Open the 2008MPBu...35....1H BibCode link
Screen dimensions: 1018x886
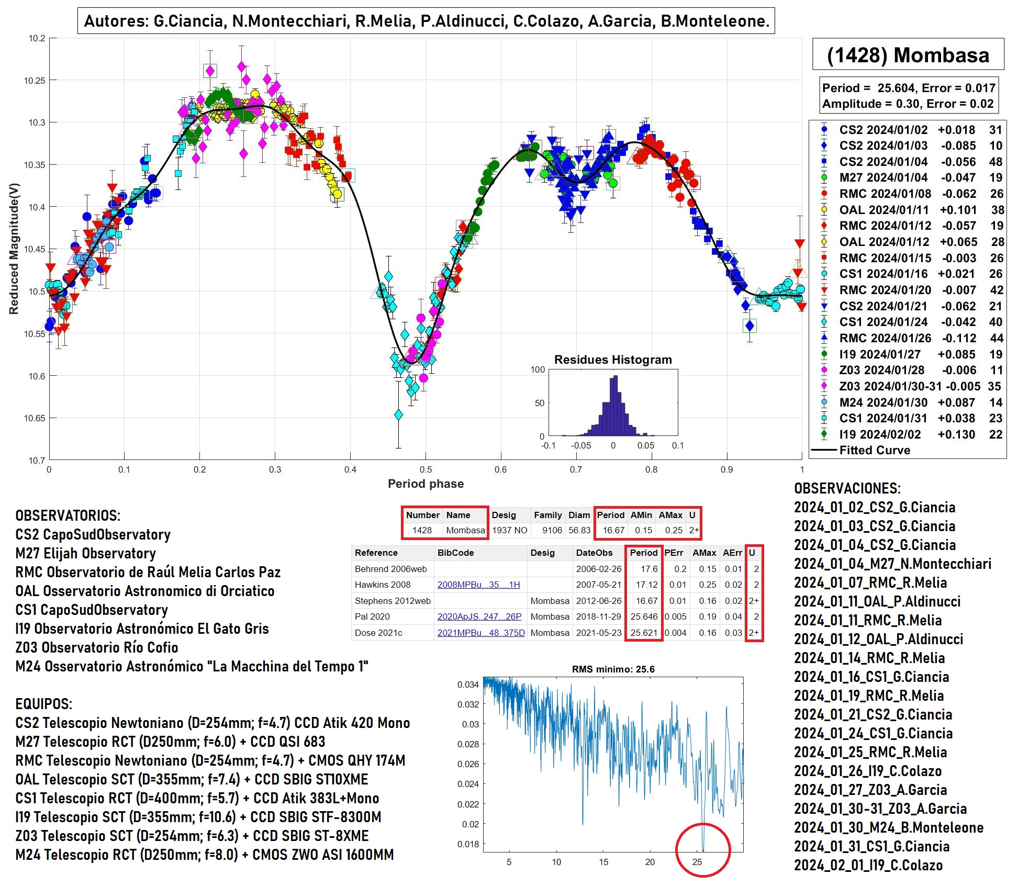click(x=478, y=585)
